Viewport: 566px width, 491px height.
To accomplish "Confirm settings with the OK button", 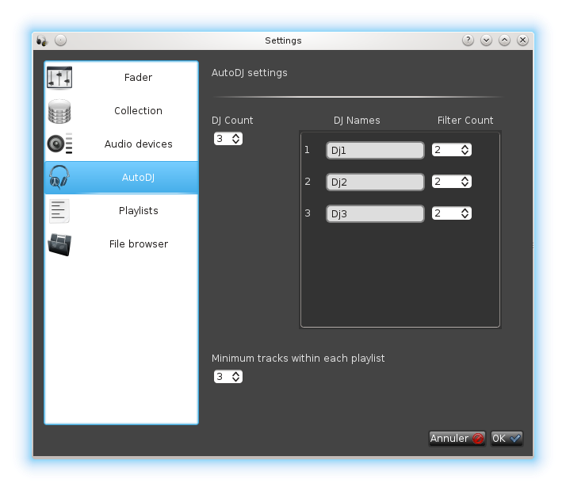I will (x=507, y=438).
